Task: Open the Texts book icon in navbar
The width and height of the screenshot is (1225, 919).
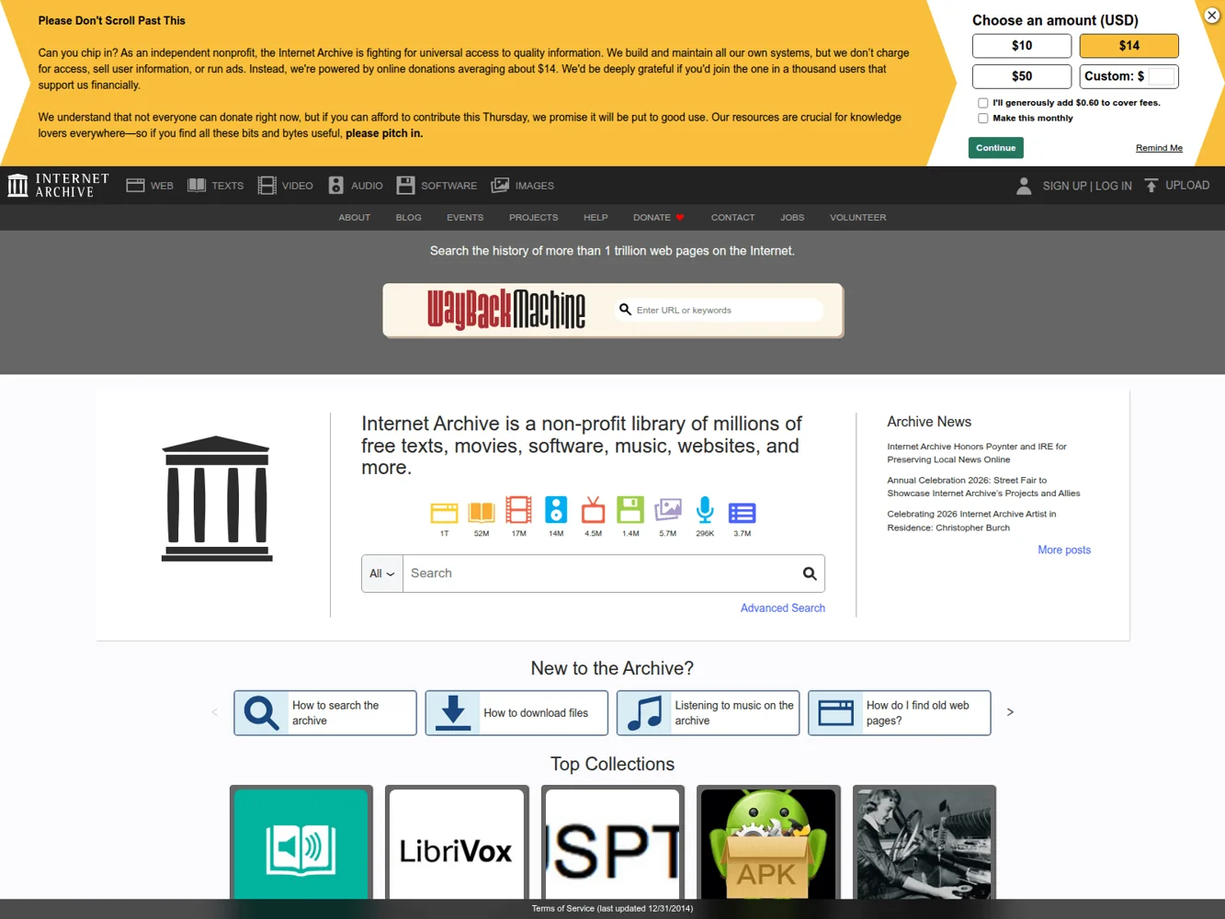Action: coord(197,186)
